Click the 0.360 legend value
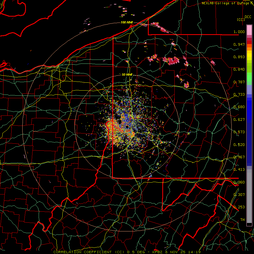254x254 pixels. (239, 182)
